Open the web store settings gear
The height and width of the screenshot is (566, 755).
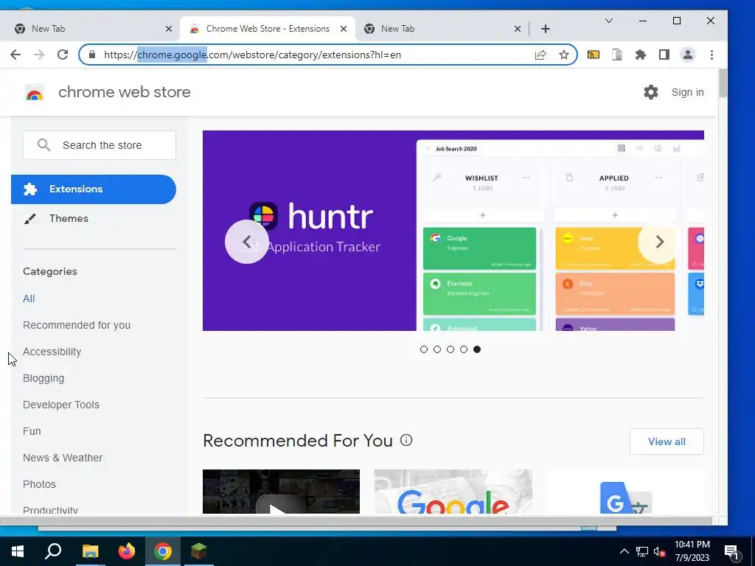651,92
